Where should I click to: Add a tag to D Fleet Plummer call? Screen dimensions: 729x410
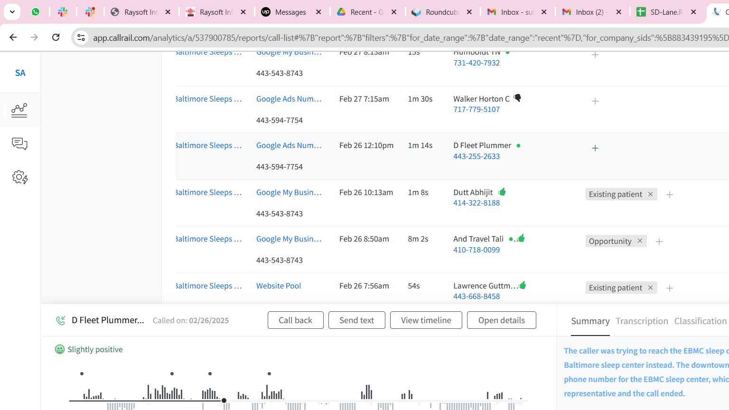pos(595,148)
